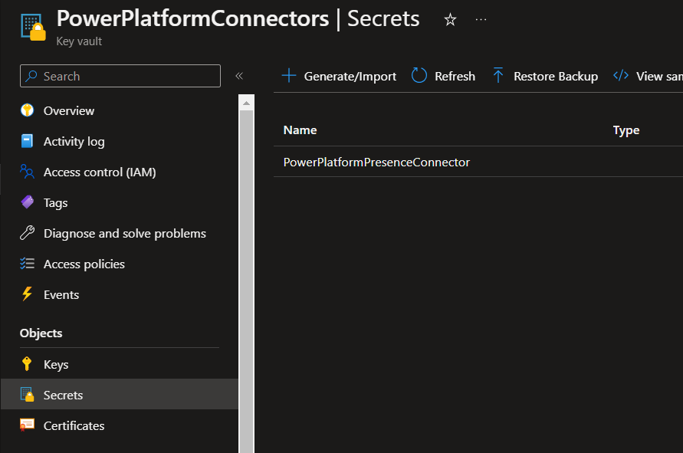Open the PowerPlatformPresenceConnector secret

pos(376,162)
